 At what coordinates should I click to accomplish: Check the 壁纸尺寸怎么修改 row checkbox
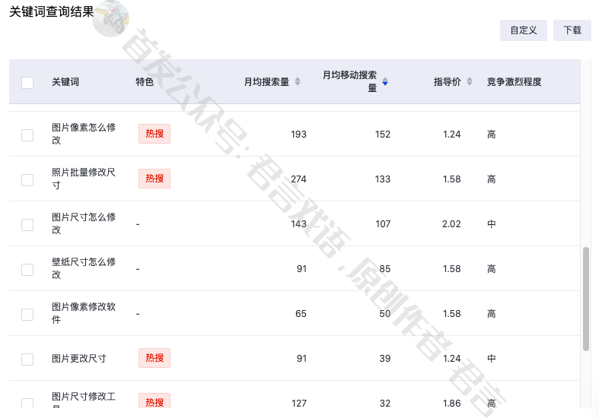27,269
